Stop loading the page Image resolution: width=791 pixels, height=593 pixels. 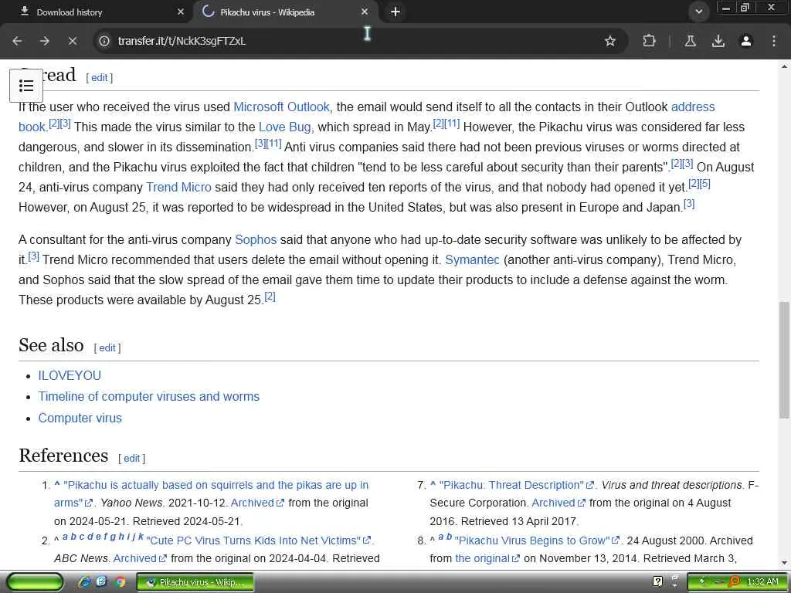pyautogui.click(x=72, y=41)
